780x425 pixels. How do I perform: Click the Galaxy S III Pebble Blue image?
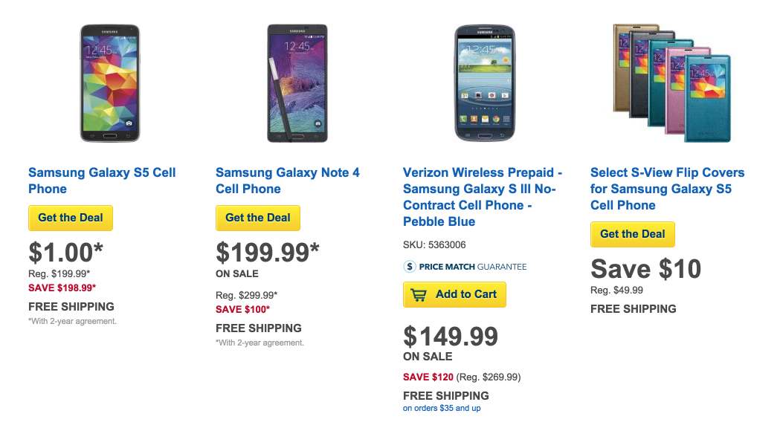point(483,82)
